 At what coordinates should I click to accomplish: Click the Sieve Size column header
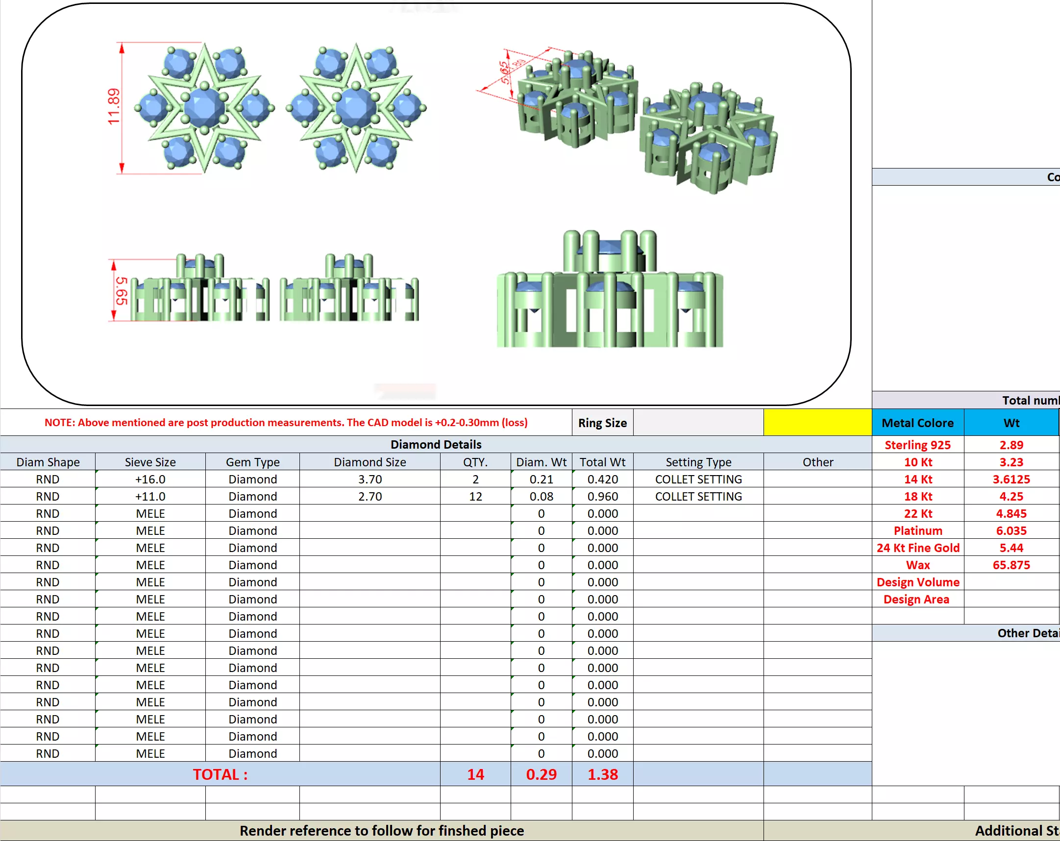coord(150,462)
